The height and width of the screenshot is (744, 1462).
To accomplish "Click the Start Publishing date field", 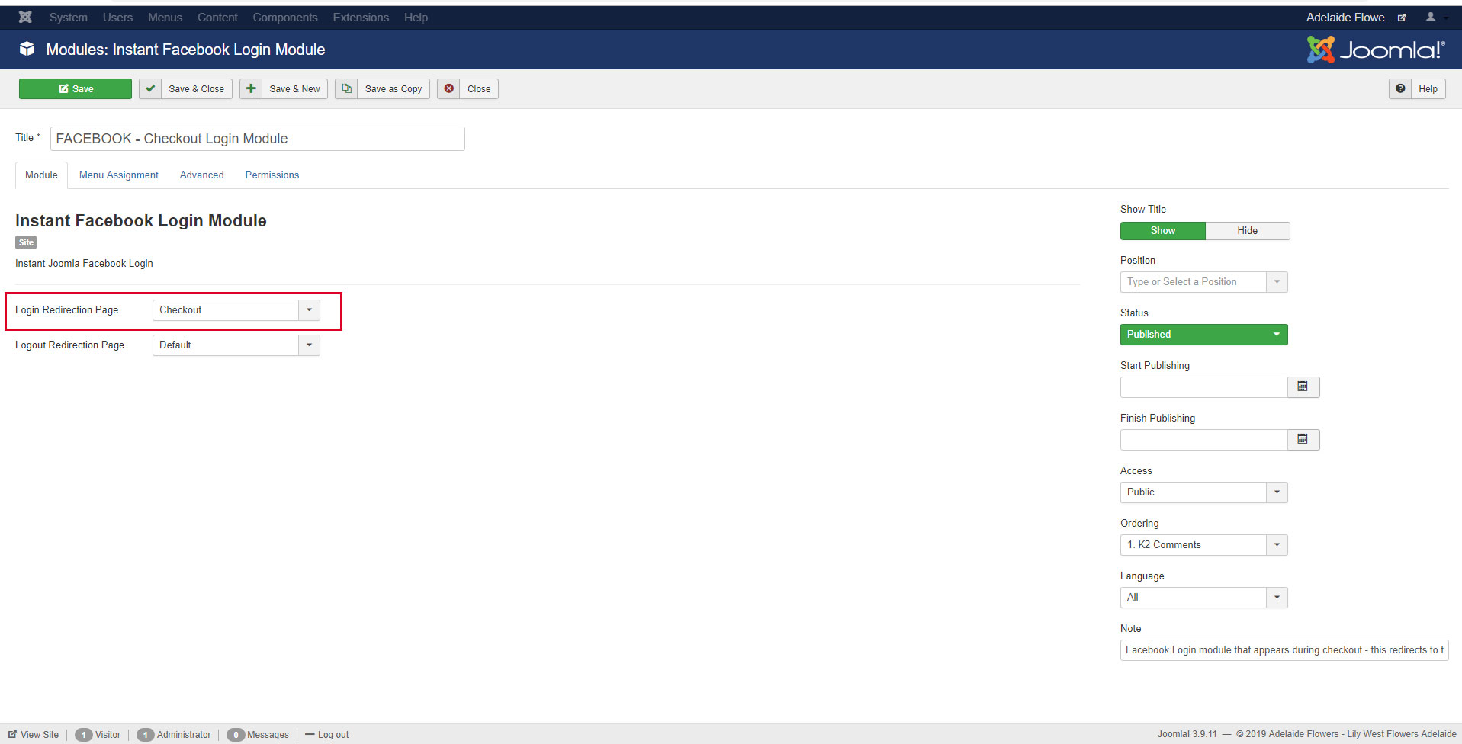I will pos(1204,386).
